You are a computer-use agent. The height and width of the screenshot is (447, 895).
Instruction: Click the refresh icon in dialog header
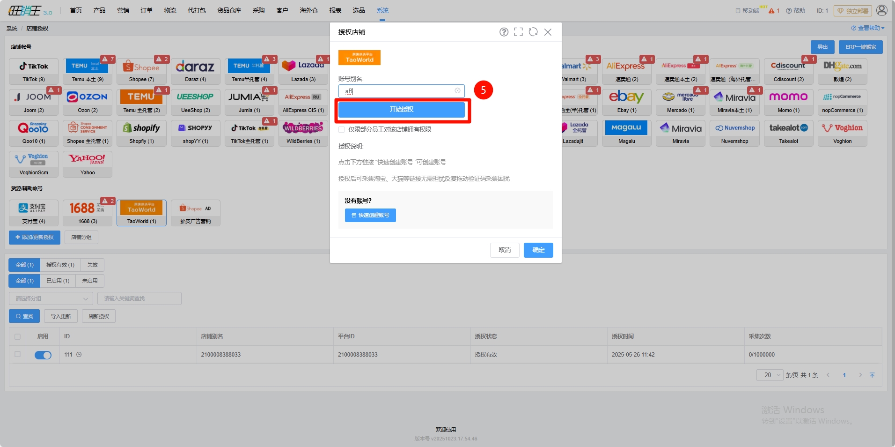[x=533, y=32]
